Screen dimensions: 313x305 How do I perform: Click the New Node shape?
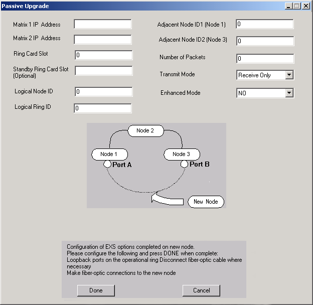[x=206, y=202]
